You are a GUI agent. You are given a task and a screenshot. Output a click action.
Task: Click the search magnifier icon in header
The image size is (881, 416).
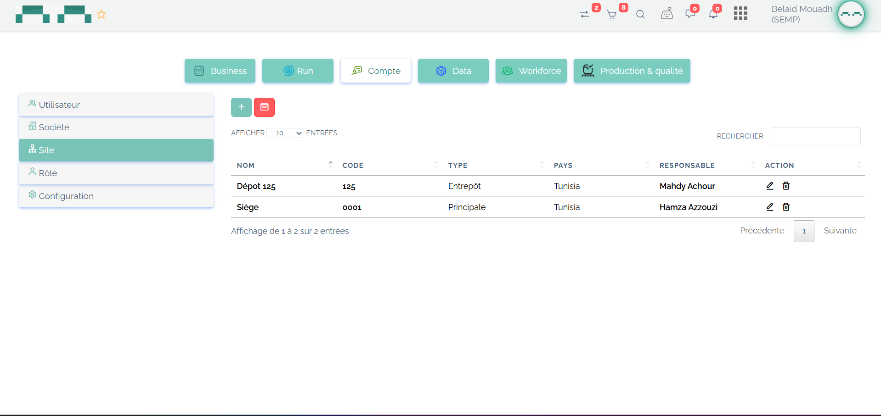point(640,15)
